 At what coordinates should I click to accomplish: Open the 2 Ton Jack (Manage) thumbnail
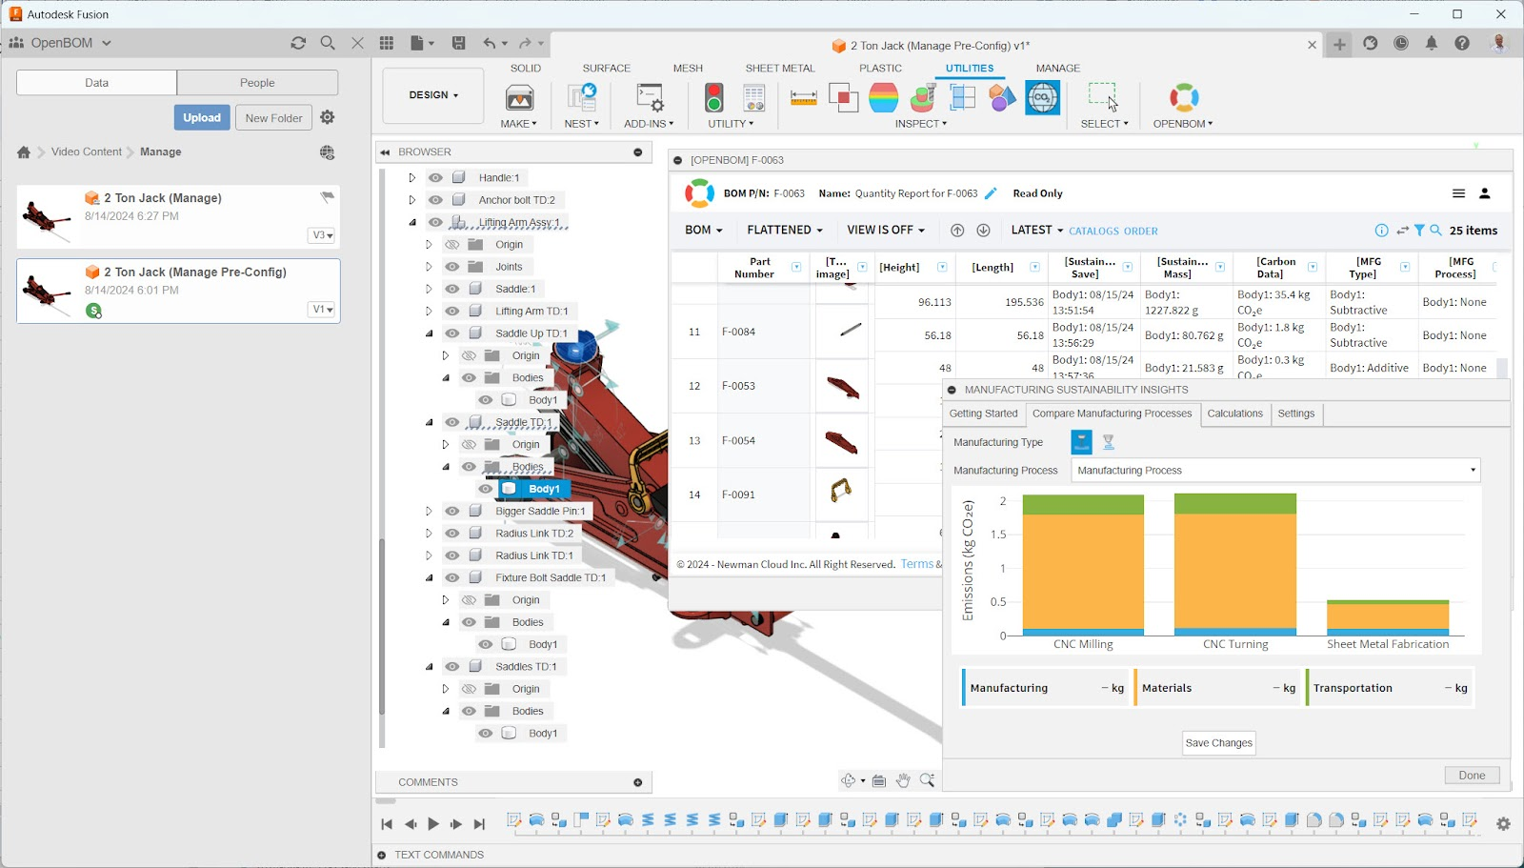coord(46,217)
